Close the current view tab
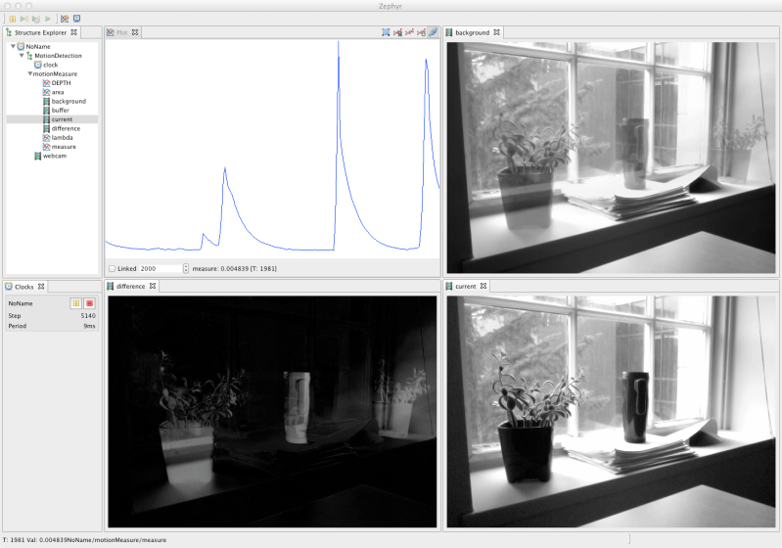This screenshot has width=782, height=548. coord(483,286)
